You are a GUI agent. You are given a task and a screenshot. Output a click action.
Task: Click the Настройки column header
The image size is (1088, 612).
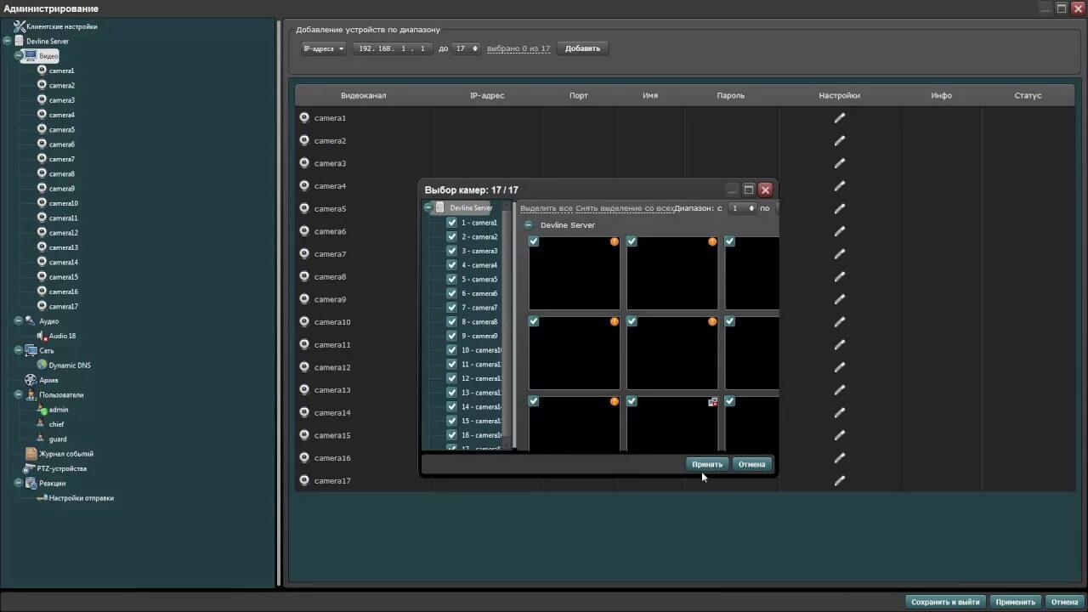point(840,95)
